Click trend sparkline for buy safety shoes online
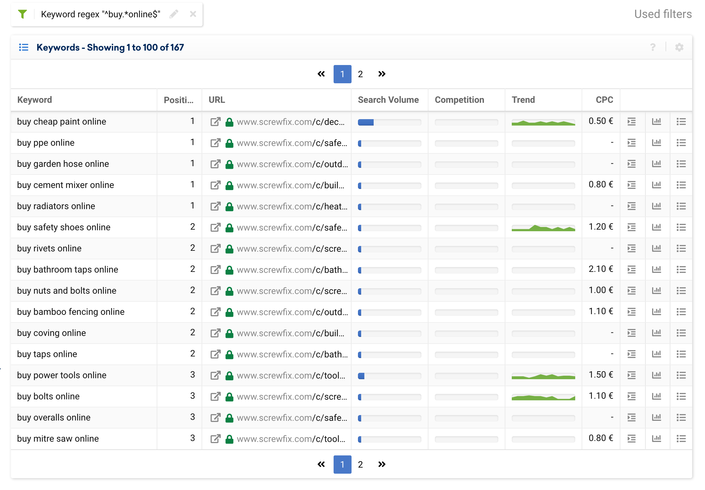Image resolution: width=705 pixels, height=490 pixels. click(543, 228)
